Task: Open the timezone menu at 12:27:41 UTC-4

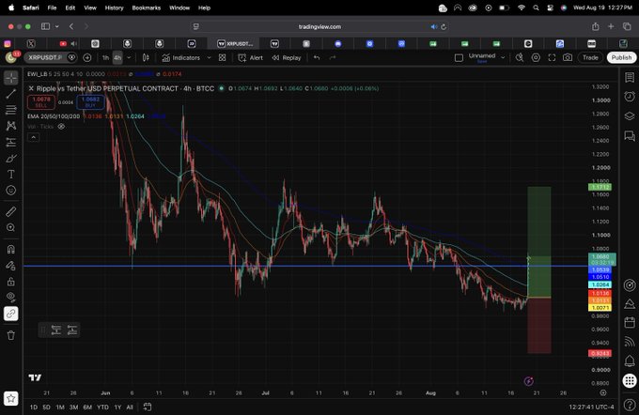Action: 591,407
